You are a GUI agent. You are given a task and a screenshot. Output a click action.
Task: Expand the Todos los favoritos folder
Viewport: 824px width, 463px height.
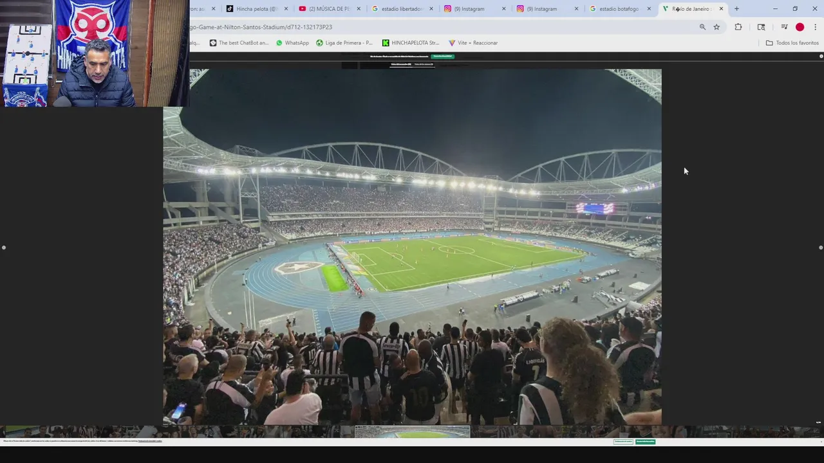pos(792,43)
